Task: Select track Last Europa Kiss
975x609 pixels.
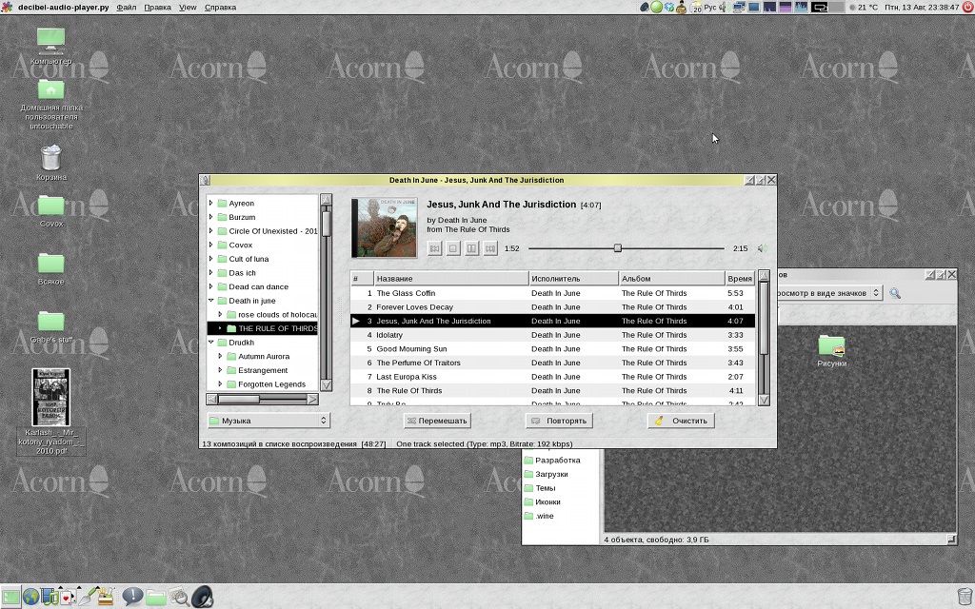Action: pos(553,377)
